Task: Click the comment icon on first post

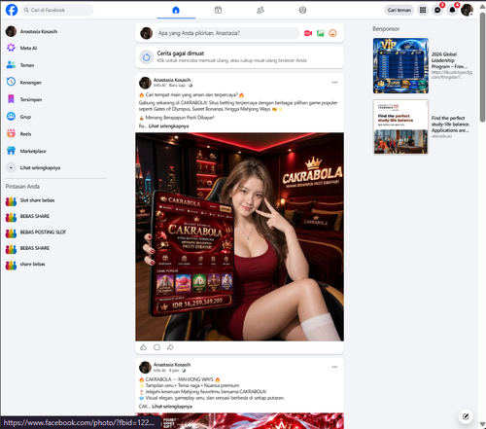Action: point(157,347)
